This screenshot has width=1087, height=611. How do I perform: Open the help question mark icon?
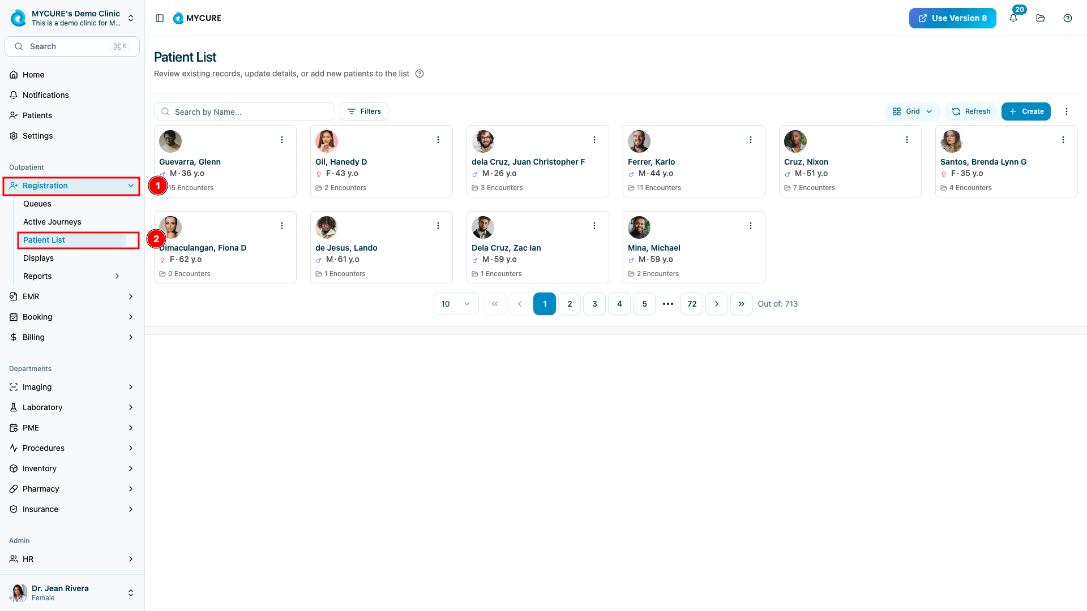1068,18
